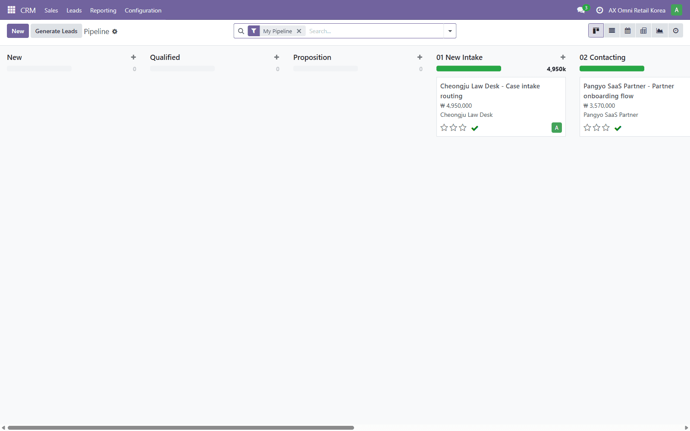This screenshot has width=690, height=431.
Task: Open the activities clock systray dropdown
Action: point(599,9)
